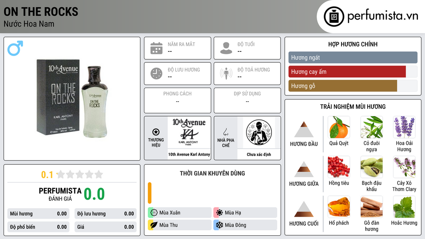Click the Độ toả hương label

(x=254, y=70)
